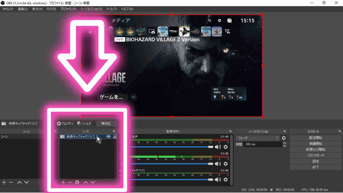The image size is (343, 193).
Task: Open the ドック(D) menu
Action: [51, 9]
